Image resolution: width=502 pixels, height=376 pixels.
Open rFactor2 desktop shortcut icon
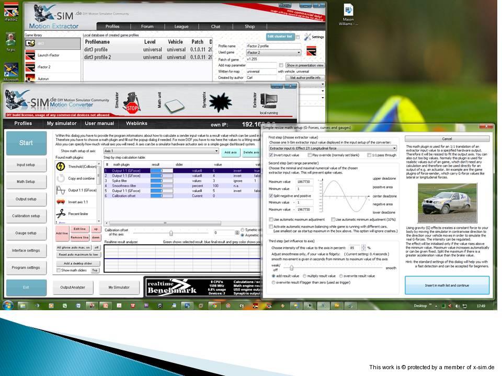(x=11, y=9)
